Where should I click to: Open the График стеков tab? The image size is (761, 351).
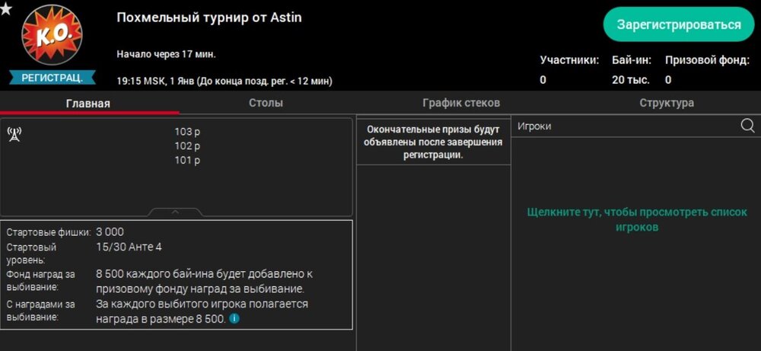click(461, 103)
